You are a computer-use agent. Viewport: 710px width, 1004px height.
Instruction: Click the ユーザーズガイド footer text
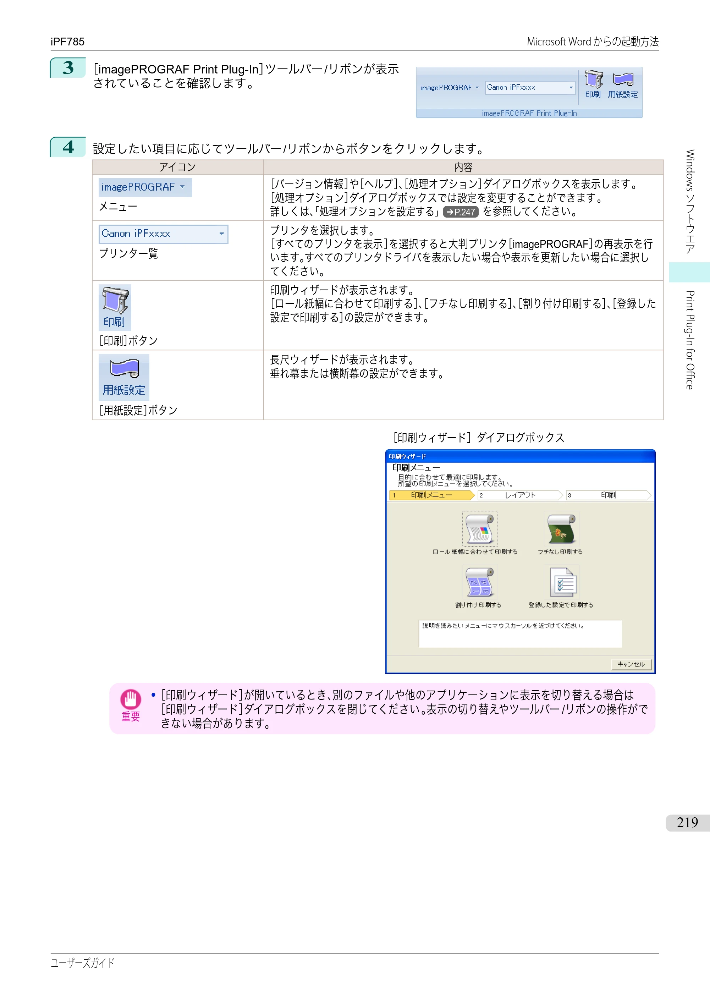83,962
